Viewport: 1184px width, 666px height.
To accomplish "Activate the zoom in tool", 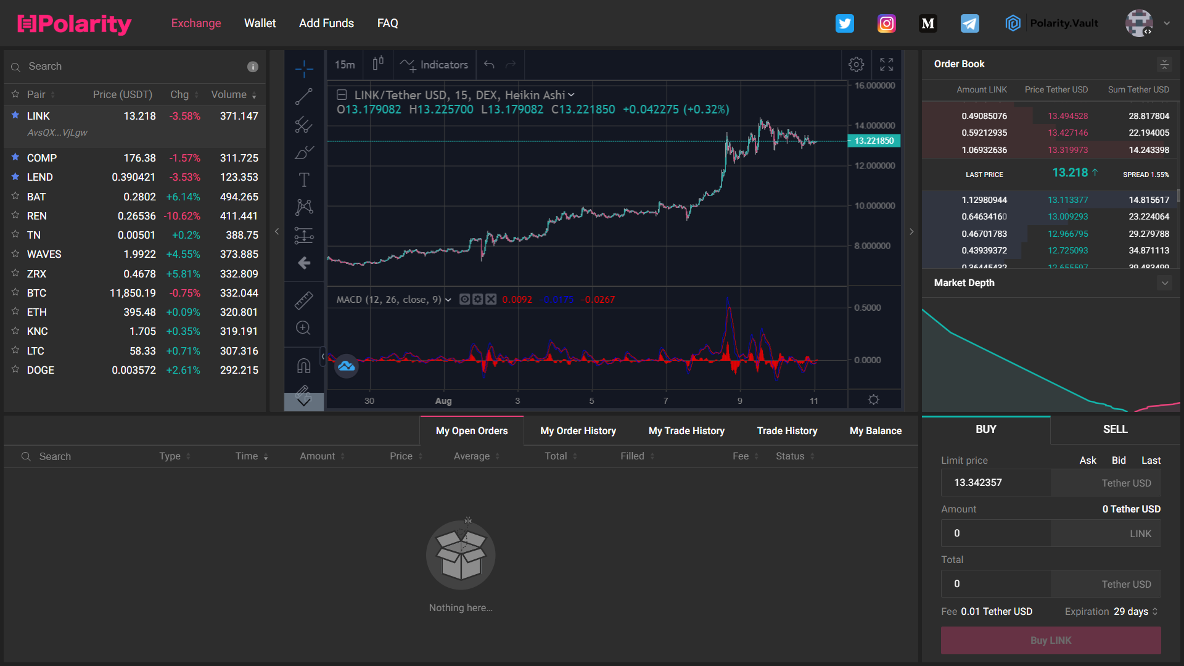I will click(303, 328).
